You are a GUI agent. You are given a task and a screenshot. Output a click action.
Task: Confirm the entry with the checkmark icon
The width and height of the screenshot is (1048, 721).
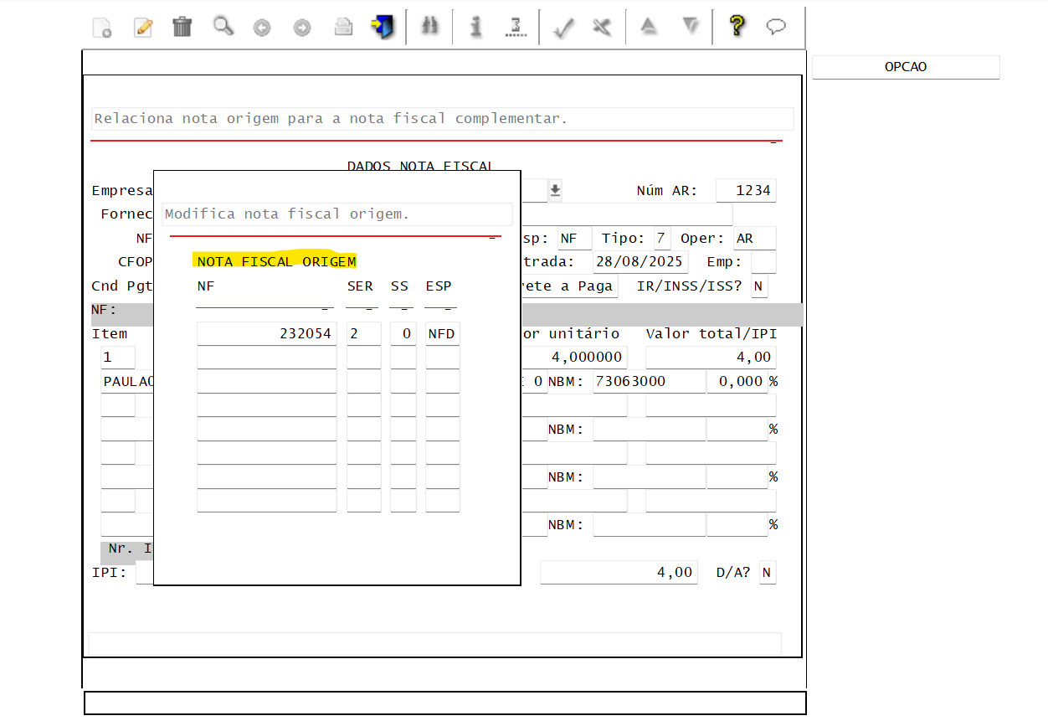click(x=562, y=27)
